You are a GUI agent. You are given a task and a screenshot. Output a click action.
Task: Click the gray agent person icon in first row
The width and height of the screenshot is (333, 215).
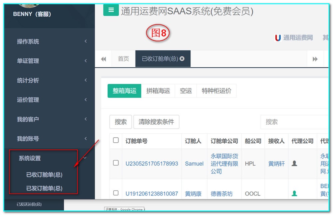(294, 163)
